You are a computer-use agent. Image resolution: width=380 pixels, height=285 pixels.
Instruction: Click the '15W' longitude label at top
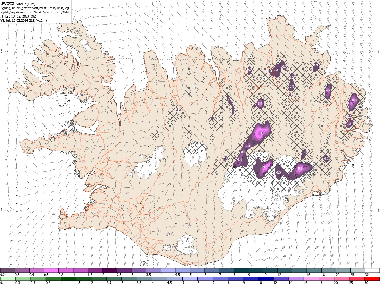click(x=314, y=1)
